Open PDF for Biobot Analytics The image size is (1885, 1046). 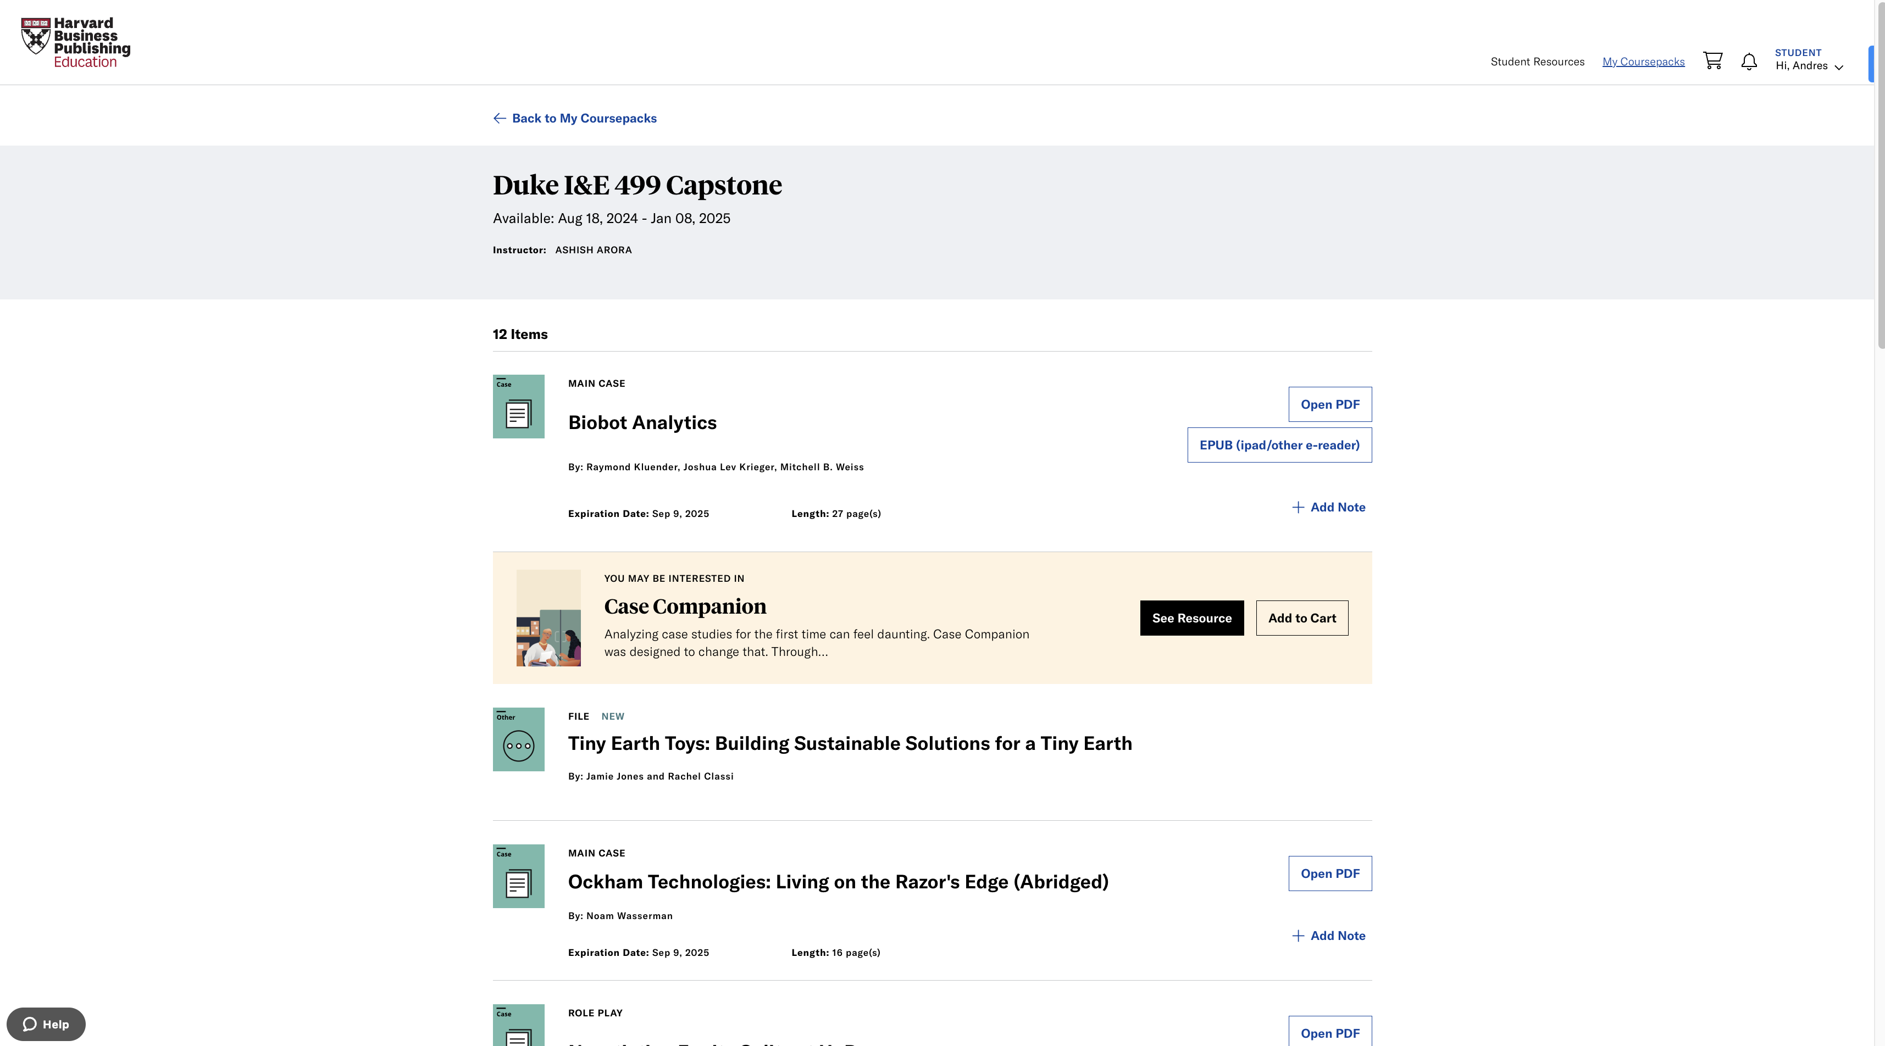tap(1329, 404)
